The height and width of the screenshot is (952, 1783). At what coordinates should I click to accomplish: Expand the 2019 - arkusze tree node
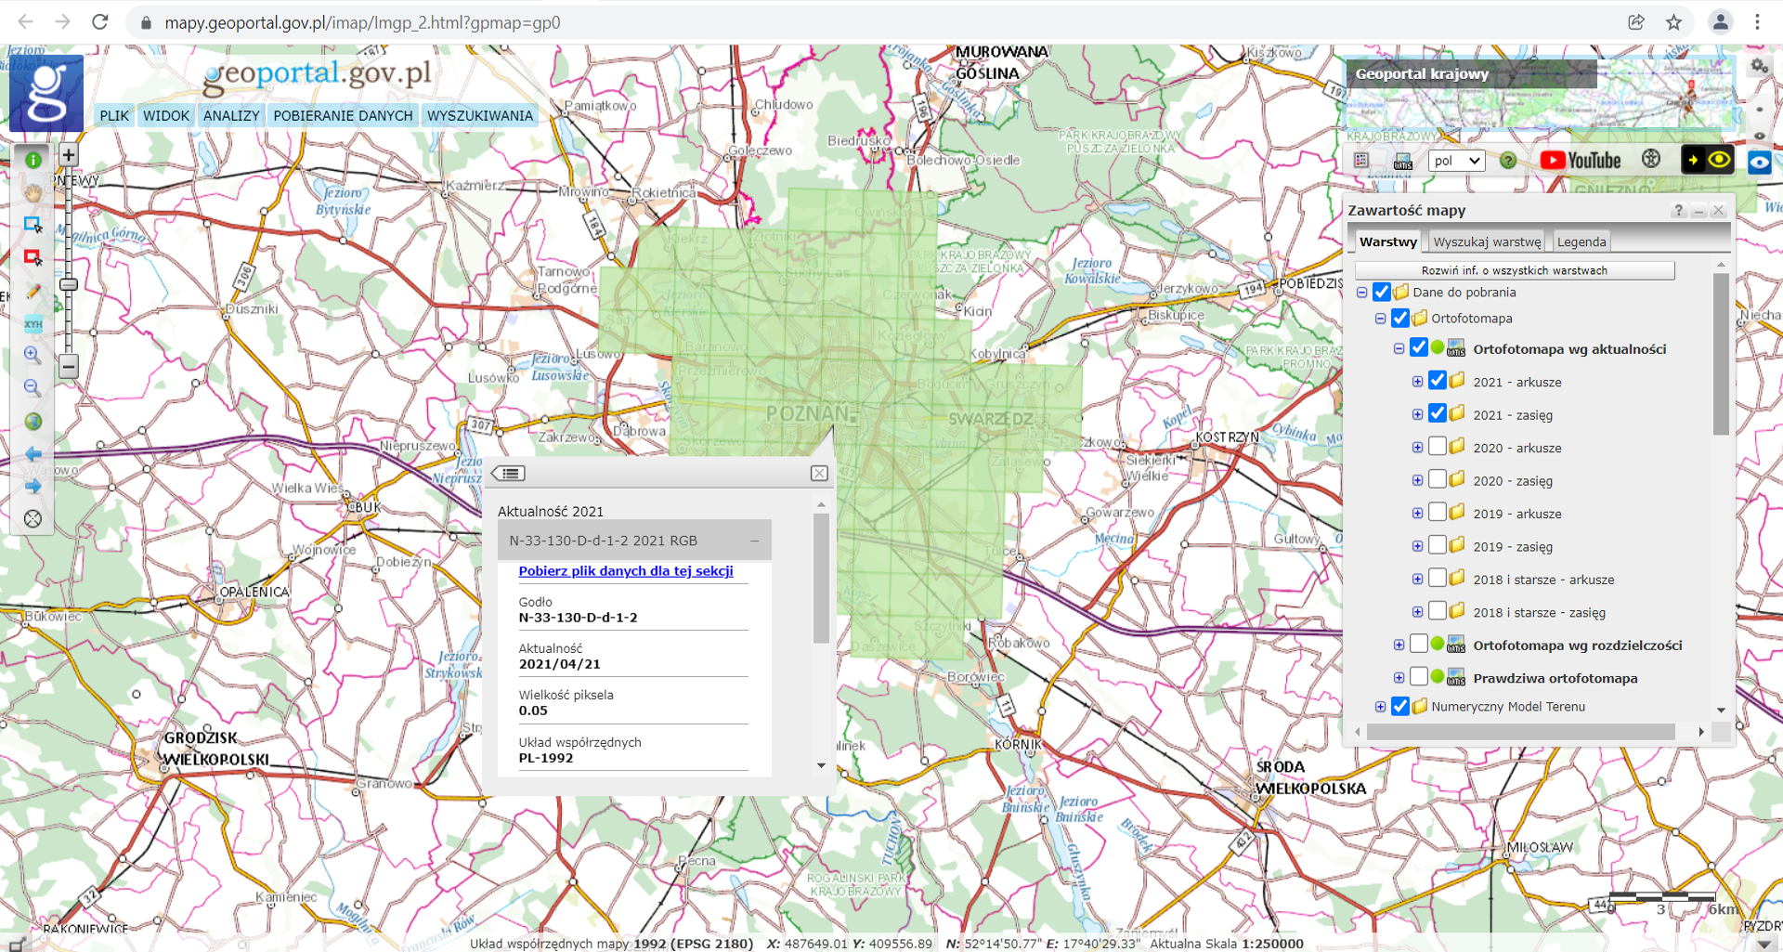click(x=1417, y=514)
